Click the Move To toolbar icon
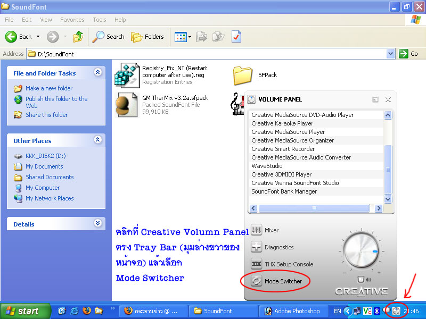The image size is (426, 319). 201,37
